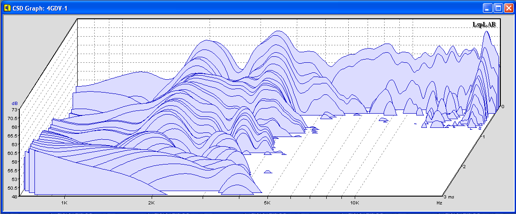
Task: Click the 10K frequency axis label
Action: [354, 203]
